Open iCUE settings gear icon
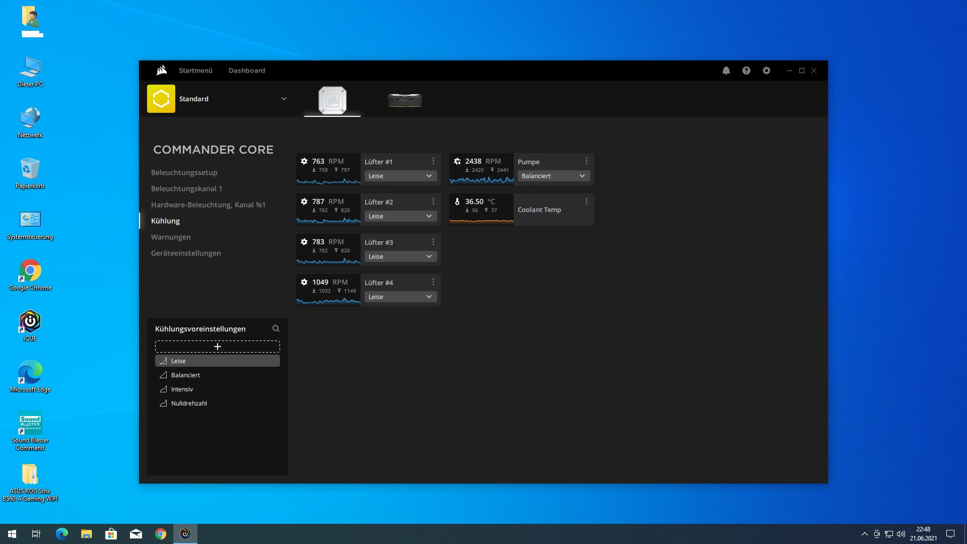The image size is (967, 544). pyautogui.click(x=766, y=71)
